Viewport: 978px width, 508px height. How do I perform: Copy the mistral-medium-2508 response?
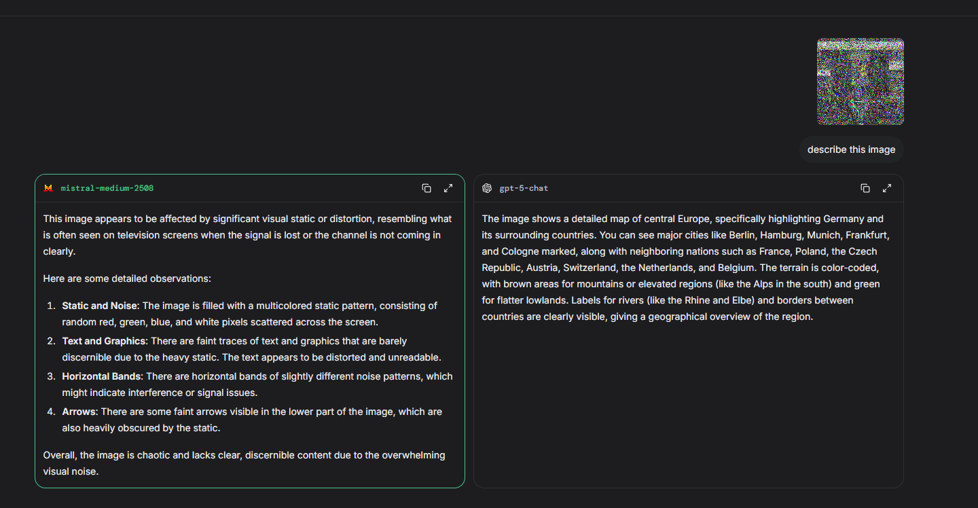point(427,188)
